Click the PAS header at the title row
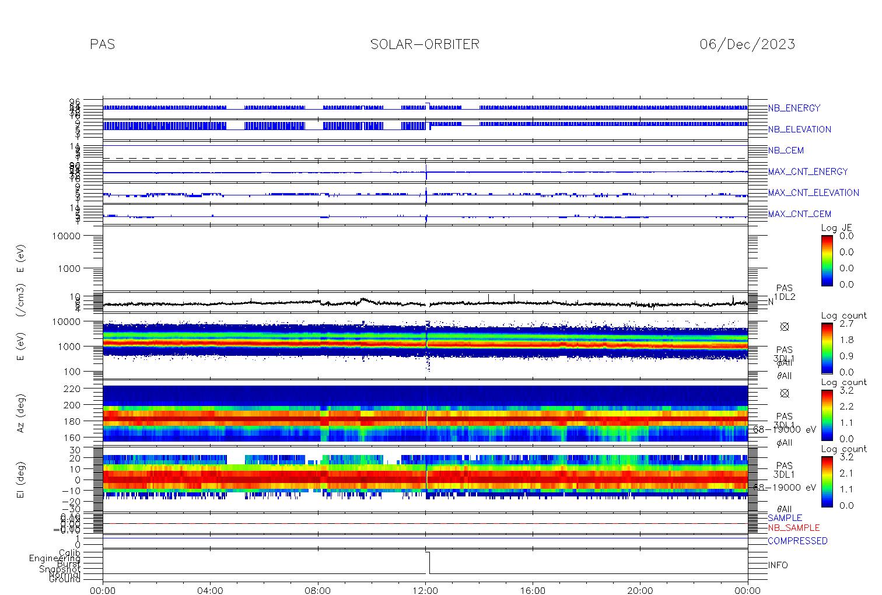This screenshot has height=595, width=882. pos(102,44)
